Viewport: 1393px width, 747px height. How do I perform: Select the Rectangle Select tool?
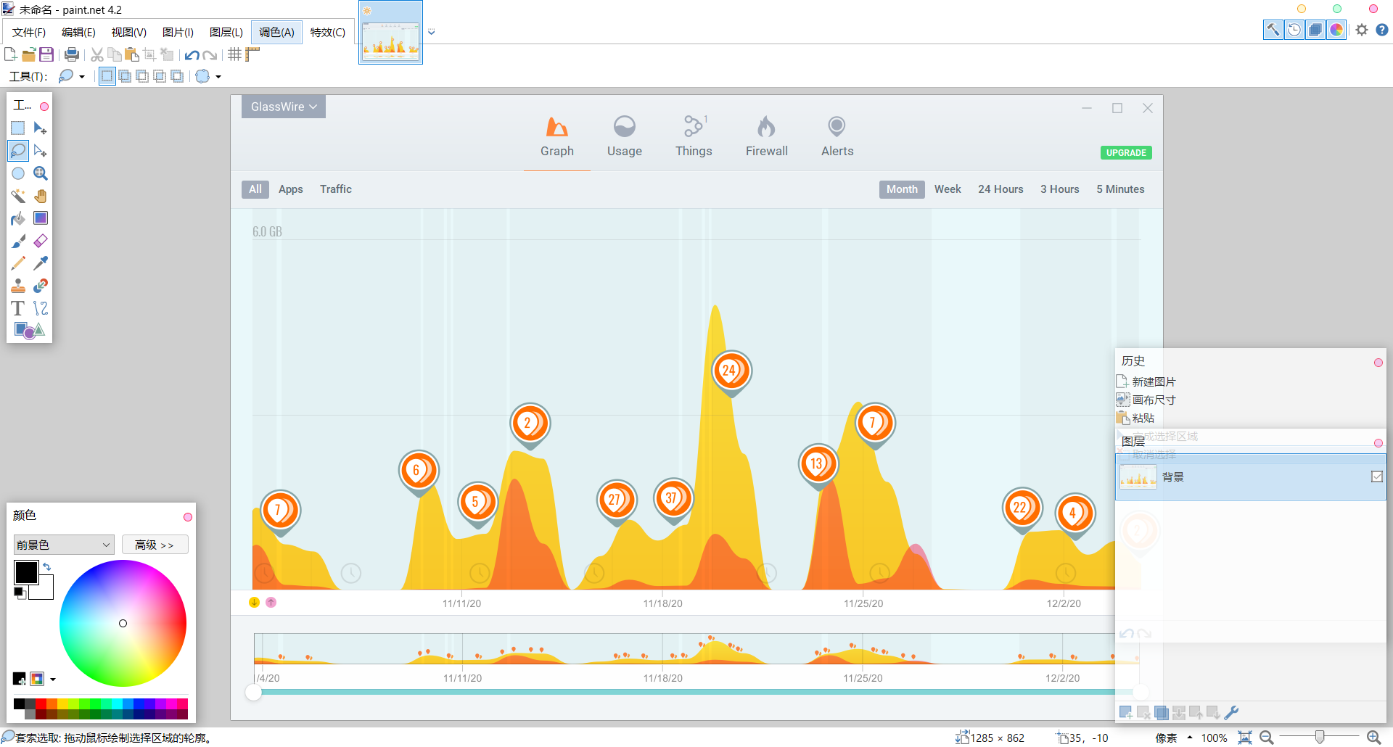click(x=18, y=128)
